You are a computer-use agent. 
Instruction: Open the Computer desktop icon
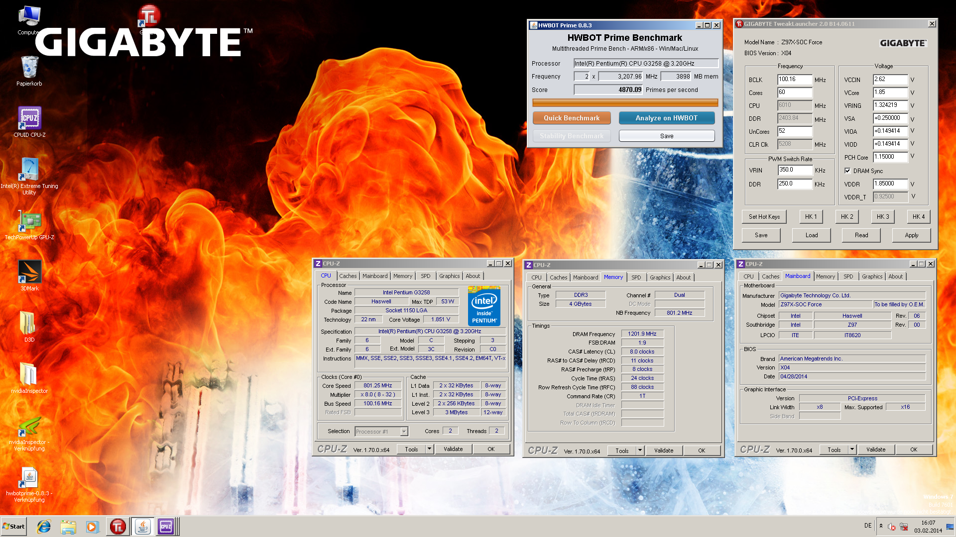coord(29,20)
